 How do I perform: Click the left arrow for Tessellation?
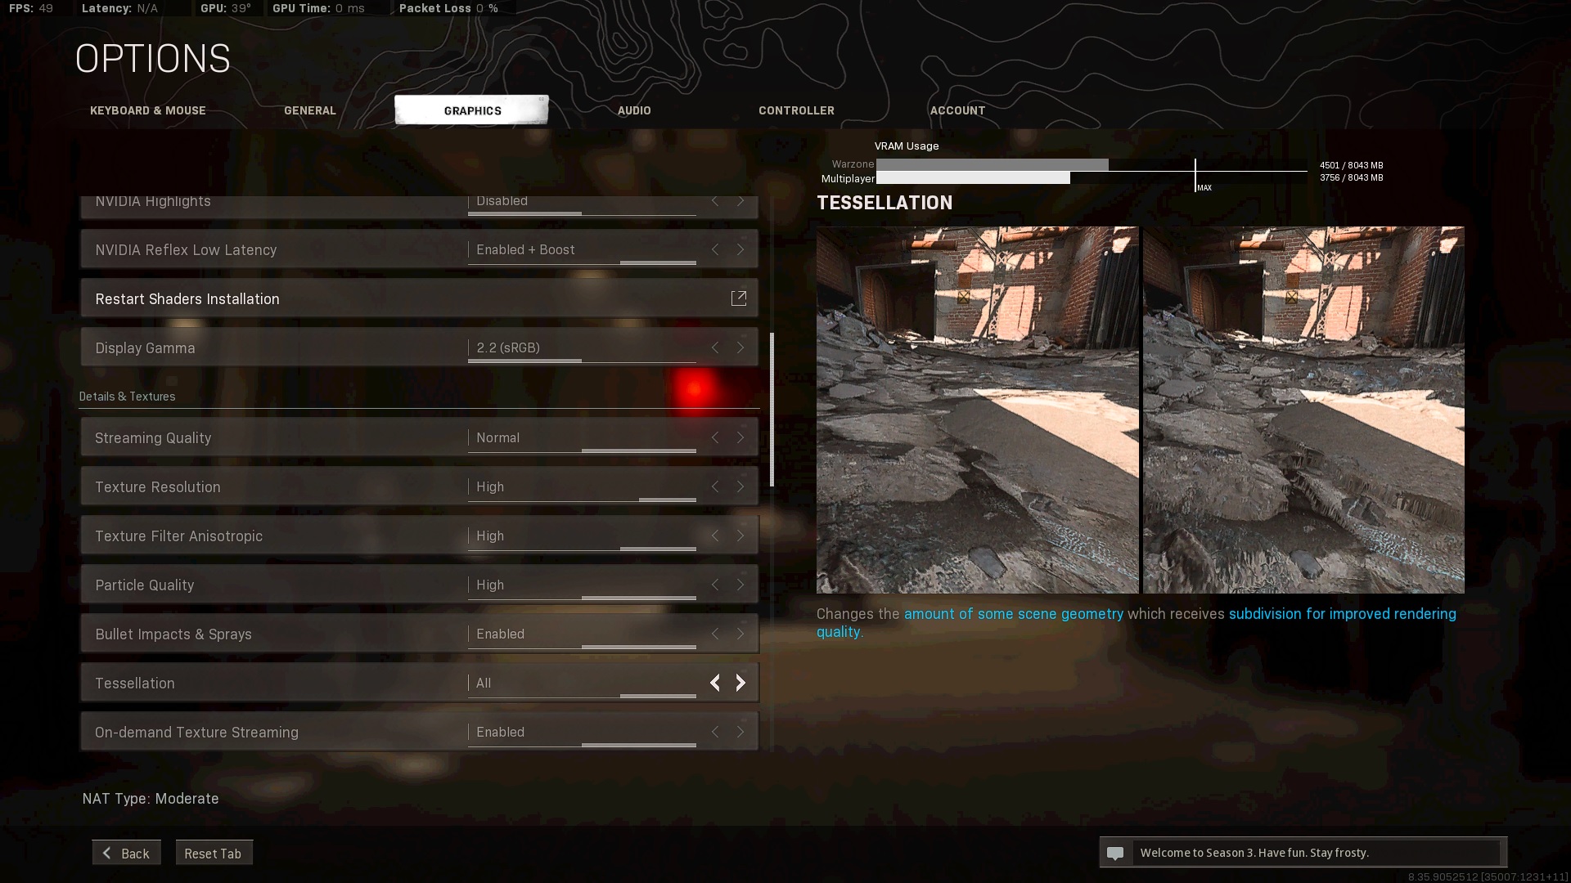click(x=715, y=683)
